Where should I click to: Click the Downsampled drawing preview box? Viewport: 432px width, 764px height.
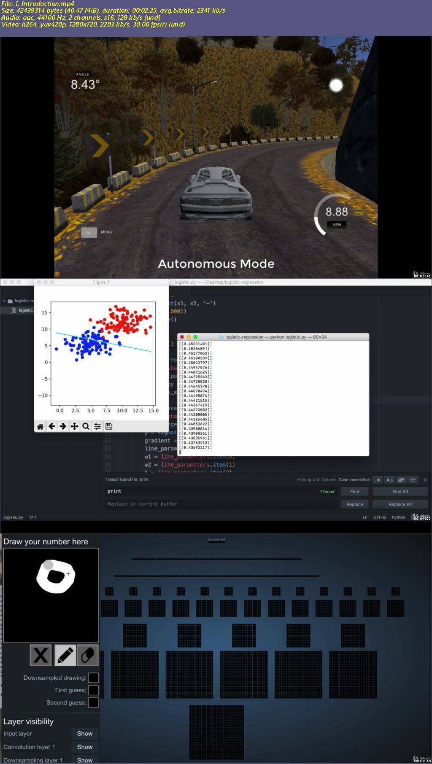coord(93,678)
